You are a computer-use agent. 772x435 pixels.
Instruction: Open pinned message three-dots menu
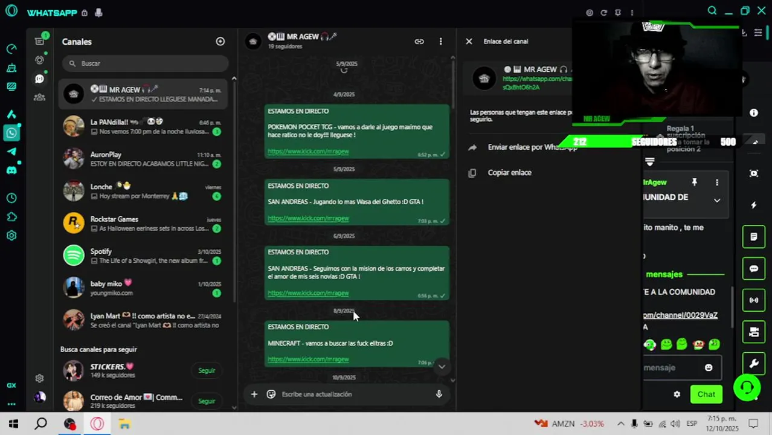(x=717, y=182)
